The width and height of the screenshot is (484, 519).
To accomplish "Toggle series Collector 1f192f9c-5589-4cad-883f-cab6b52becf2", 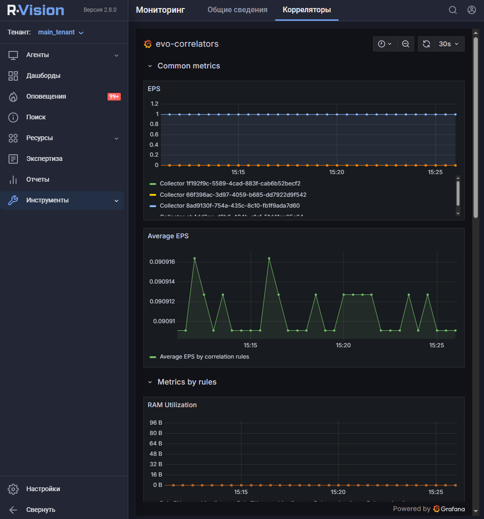I will tap(230, 184).
